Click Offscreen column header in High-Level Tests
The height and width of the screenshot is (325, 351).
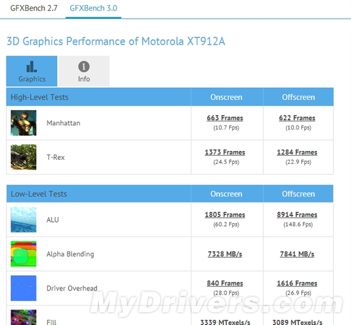point(298,97)
